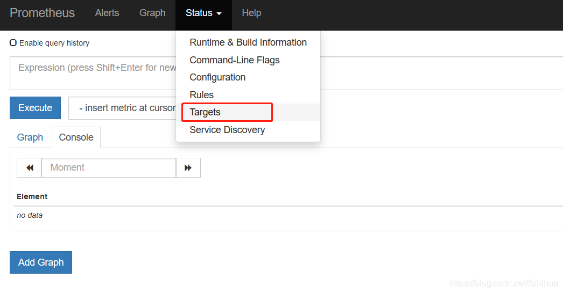Open the Graph nav link
This screenshot has width=563, height=293.
(x=152, y=13)
